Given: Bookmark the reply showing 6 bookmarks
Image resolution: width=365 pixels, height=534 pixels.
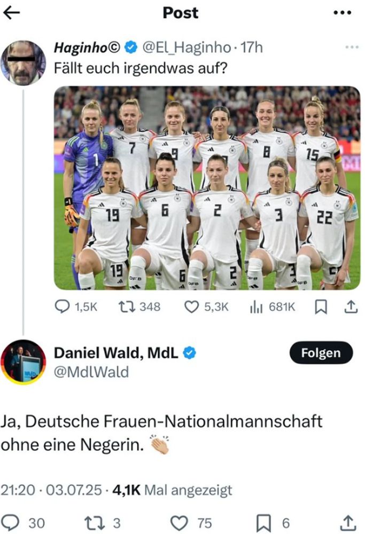Looking at the screenshot, I should pos(273,523).
